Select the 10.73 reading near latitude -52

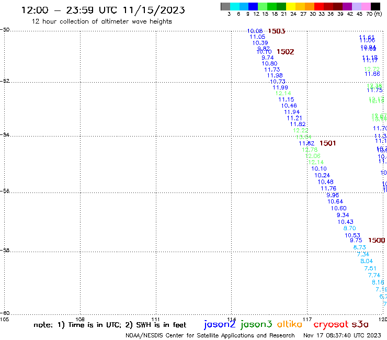pos(278,82)
